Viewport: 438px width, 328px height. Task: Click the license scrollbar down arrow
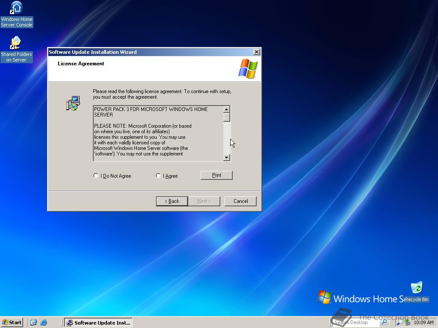227,158
